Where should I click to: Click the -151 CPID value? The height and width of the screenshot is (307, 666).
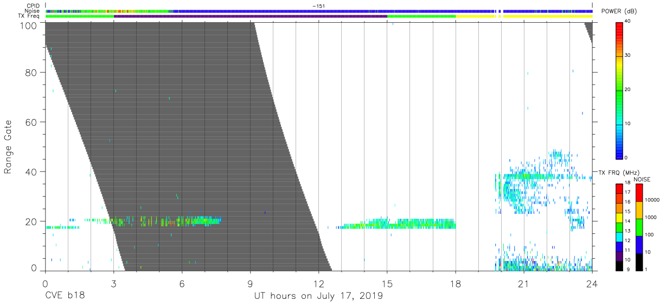[318, 5]
